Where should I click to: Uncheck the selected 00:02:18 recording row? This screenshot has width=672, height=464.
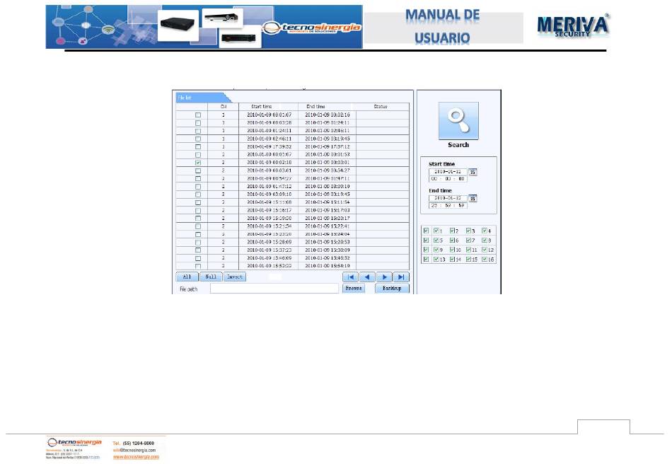[198, 162]
